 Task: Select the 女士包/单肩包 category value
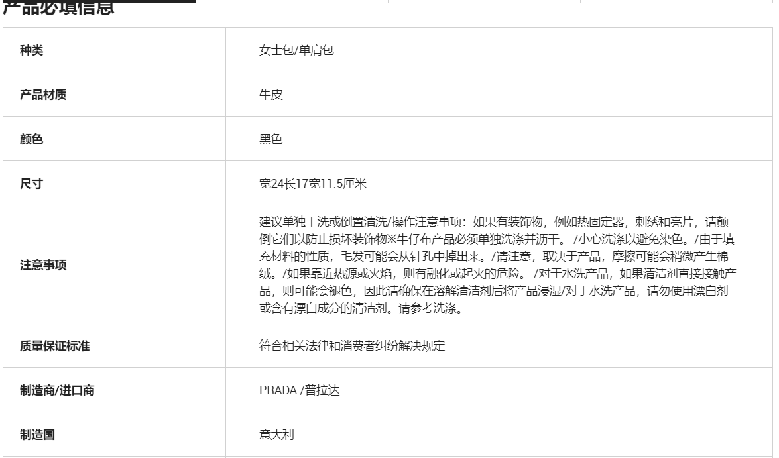click(300, 50)
